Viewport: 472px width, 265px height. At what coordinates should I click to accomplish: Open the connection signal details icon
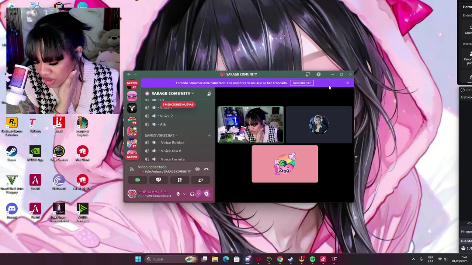pos(132,169)
